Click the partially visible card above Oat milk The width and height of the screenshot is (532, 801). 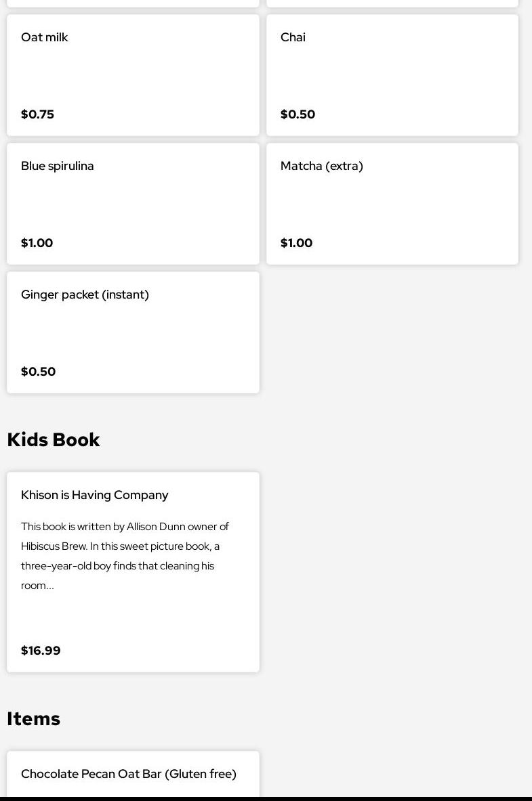coord(133,3)
